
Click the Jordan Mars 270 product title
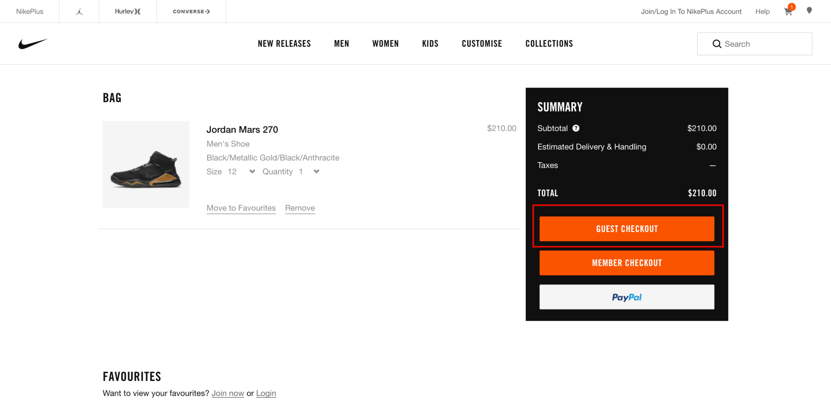tap(242, 129)
